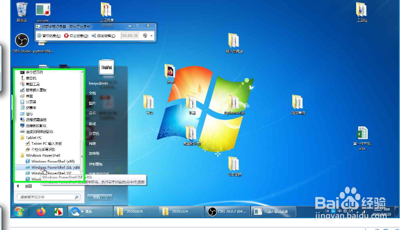Open 游戏 from start menu right pane
The height and width of the screenshot is (230, 410).
coord(92,124)
